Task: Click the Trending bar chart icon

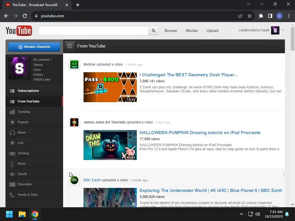Action: coord(12,112)
